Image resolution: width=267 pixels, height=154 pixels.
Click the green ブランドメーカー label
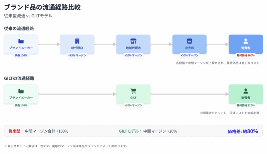coord(21,98)
